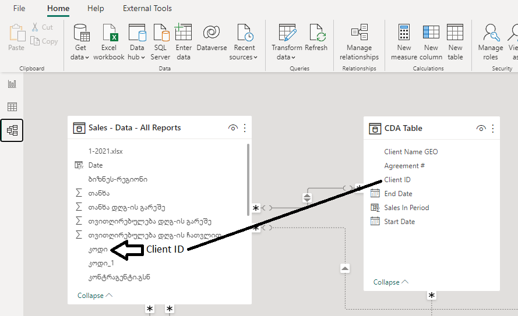Create a New column

(x=431, y=42)
